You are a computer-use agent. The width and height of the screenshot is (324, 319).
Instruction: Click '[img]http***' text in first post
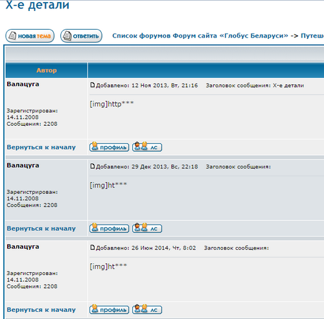click(111, 104)
